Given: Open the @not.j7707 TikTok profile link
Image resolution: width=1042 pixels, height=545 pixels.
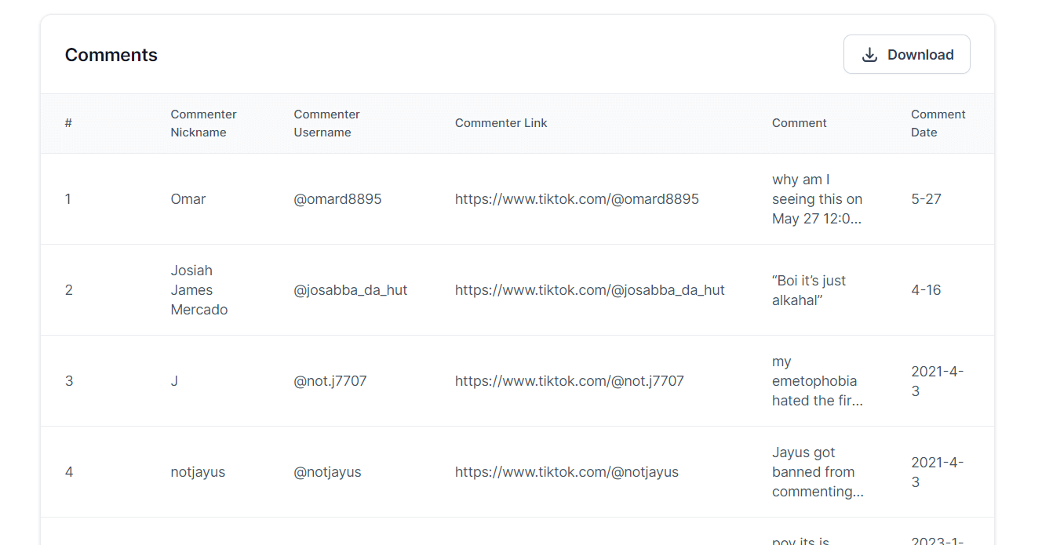Looking at the screenshot, I should 569,381.
